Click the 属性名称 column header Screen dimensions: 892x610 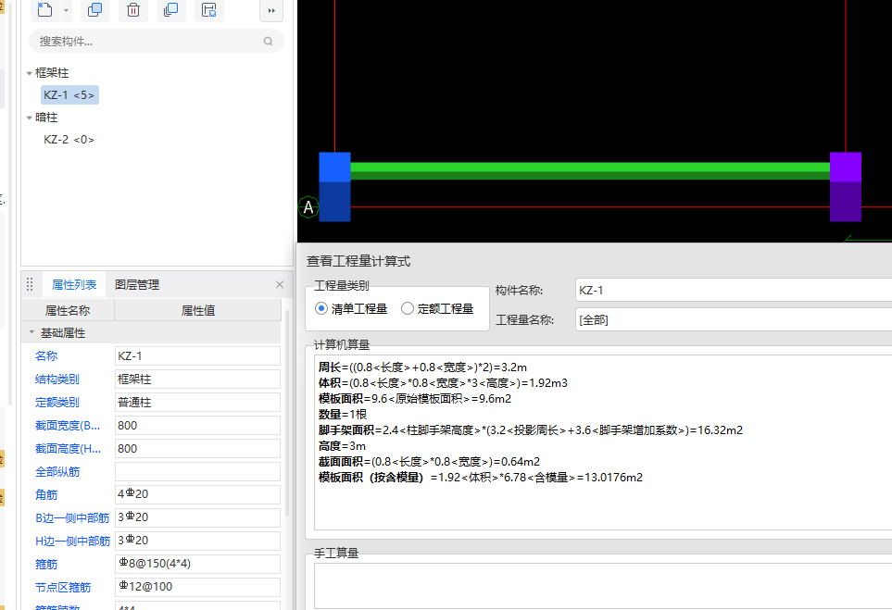coord(68,310)
